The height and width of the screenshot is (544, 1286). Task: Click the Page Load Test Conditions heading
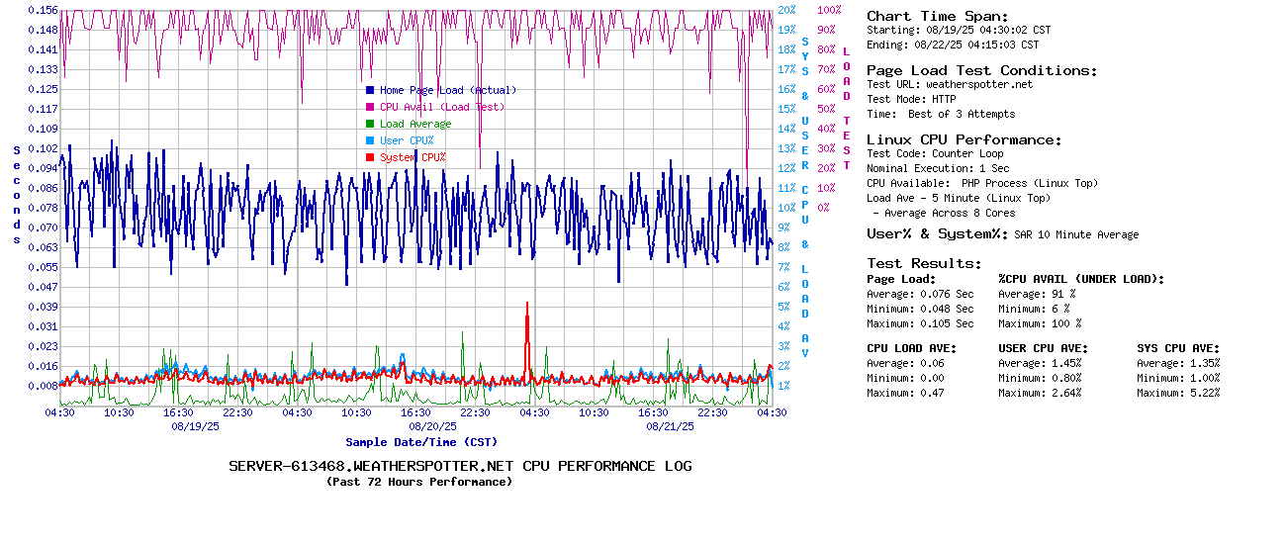981,70
